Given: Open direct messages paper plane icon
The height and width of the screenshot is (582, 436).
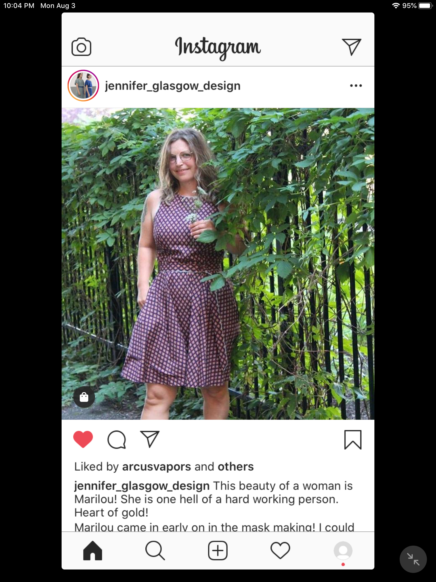Looking at the screenshot, I should point(351,47).
